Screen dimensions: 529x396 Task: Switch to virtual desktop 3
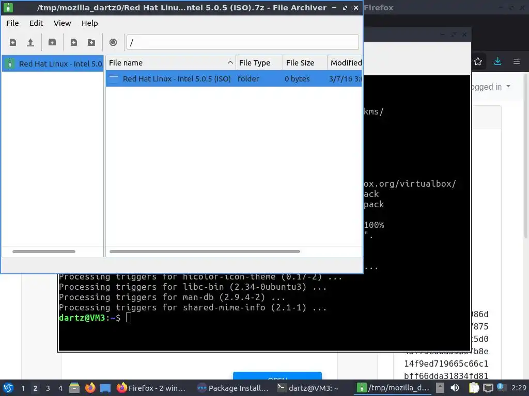pos(48,388)
